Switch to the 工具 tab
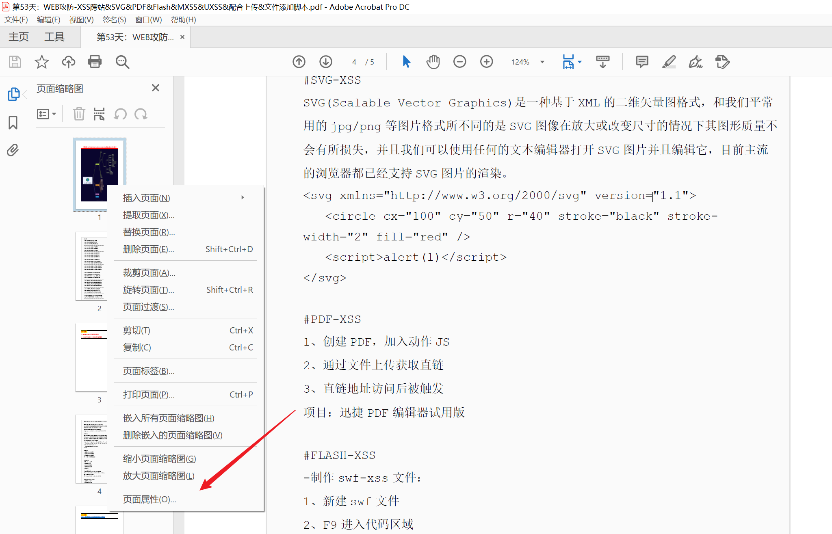Image resolution: width=832 pixels, height=534 pixels. pyautogui.click(x=54, y=37)
